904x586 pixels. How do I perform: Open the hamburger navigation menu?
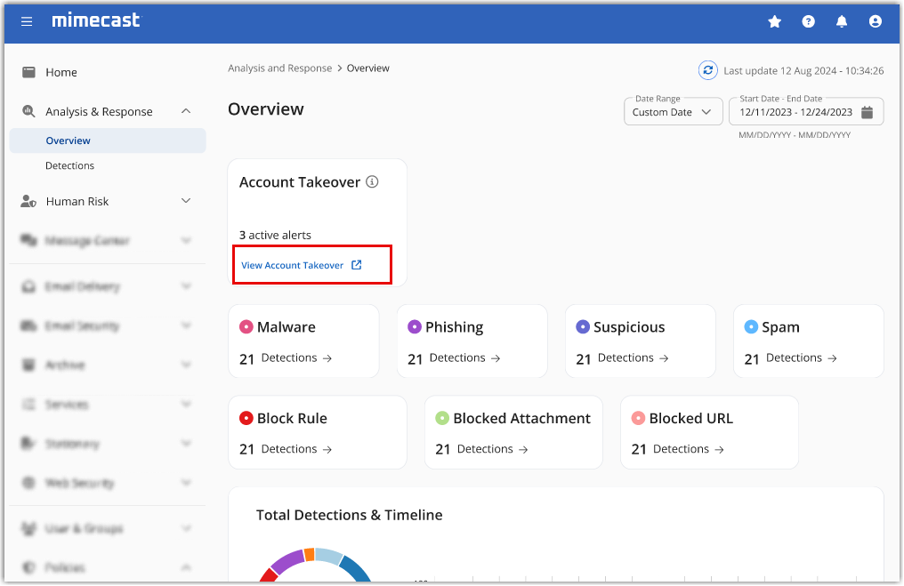tap(27, 21)
